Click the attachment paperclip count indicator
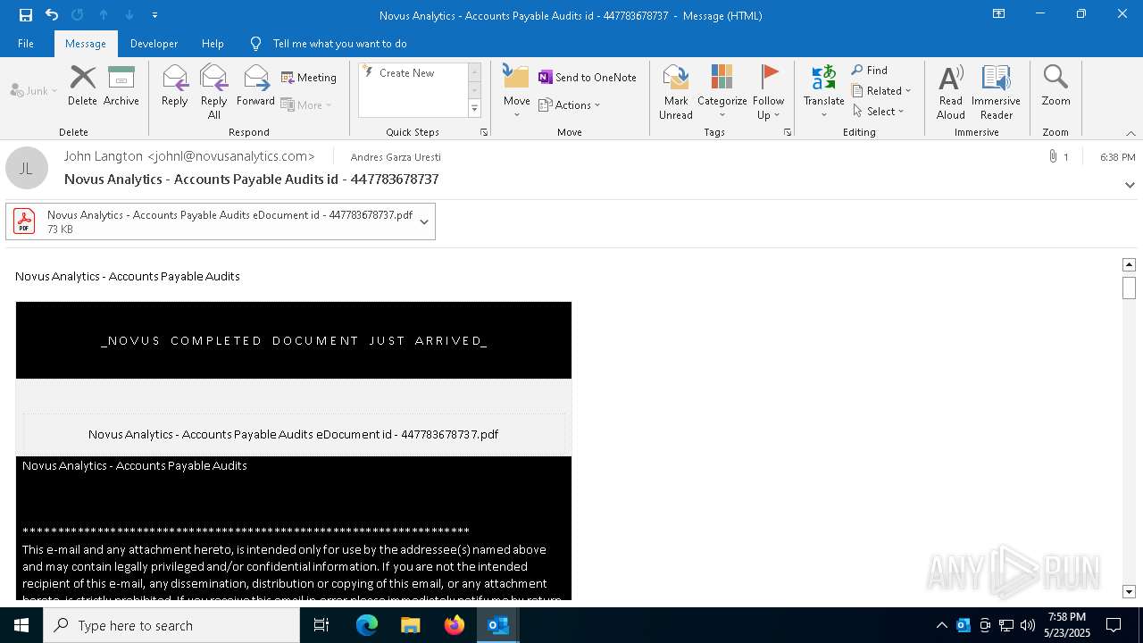The width and height of the screenshot is (1143, 643). coord(1059,157)
